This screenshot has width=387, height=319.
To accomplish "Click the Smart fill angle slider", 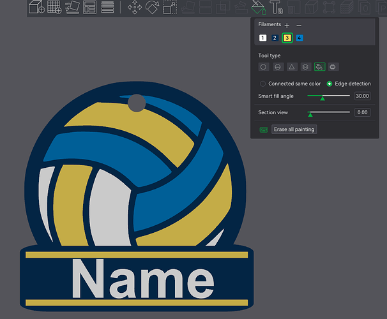I will pos(328,96).
